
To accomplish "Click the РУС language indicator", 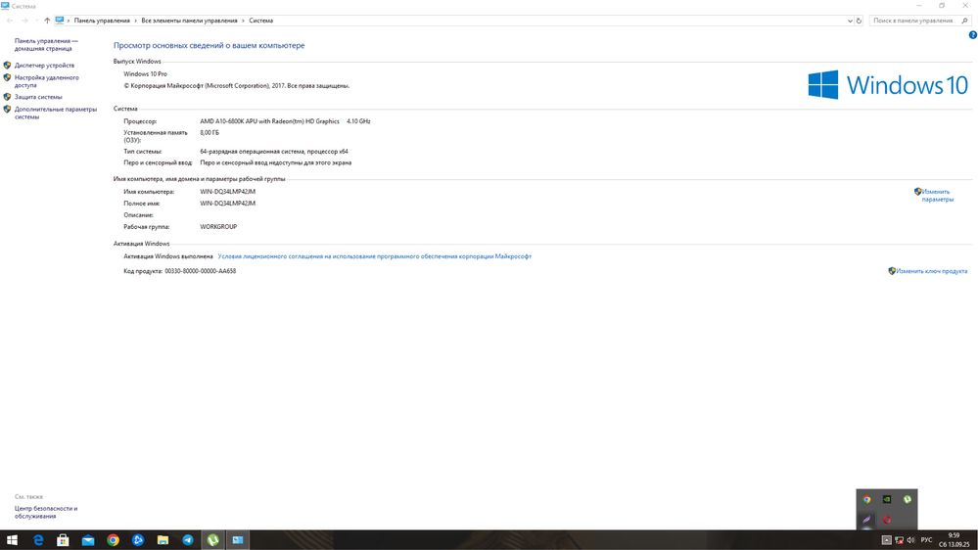I will tap(926, 540).
